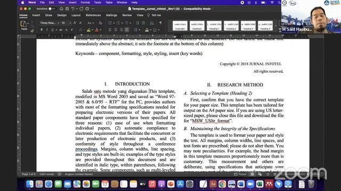Center the paragraph text
Image resolution: width=341 pixels, height=191 pixels.
click(116, 30)
